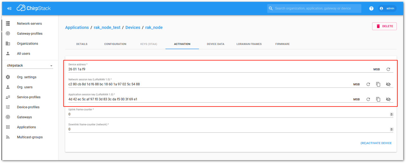Click the rak_node breadcrumb

[x=154, y=27]
